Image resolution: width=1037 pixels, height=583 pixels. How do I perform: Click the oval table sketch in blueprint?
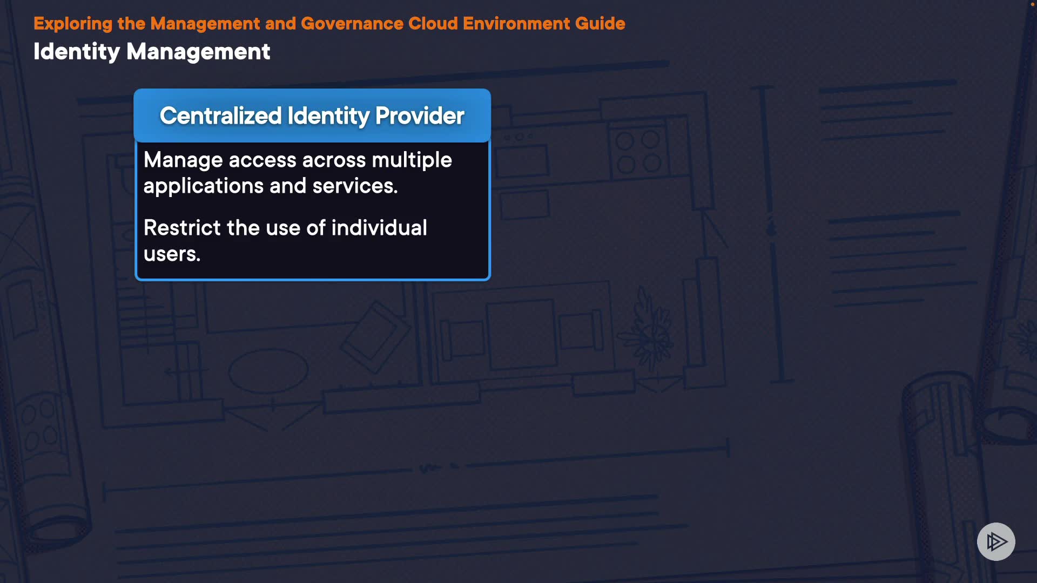268,371
